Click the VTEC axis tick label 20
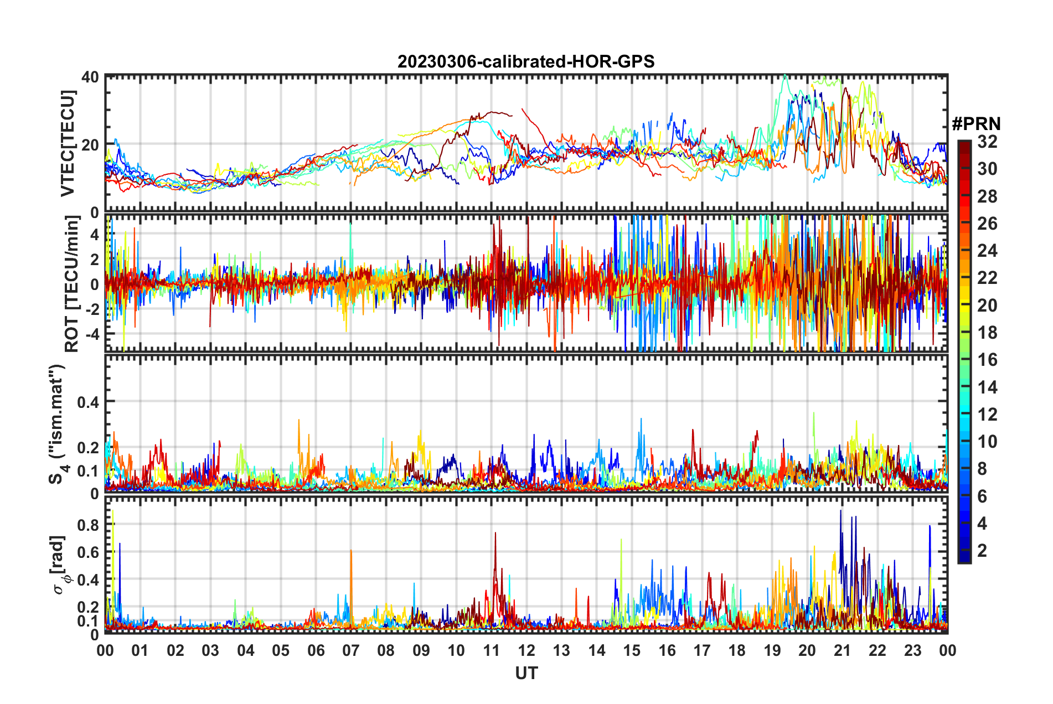The image size is (1053, 704). pos(90,145)
